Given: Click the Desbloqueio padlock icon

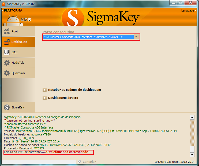Looking at the screenshot, I should tap(7, 42).
